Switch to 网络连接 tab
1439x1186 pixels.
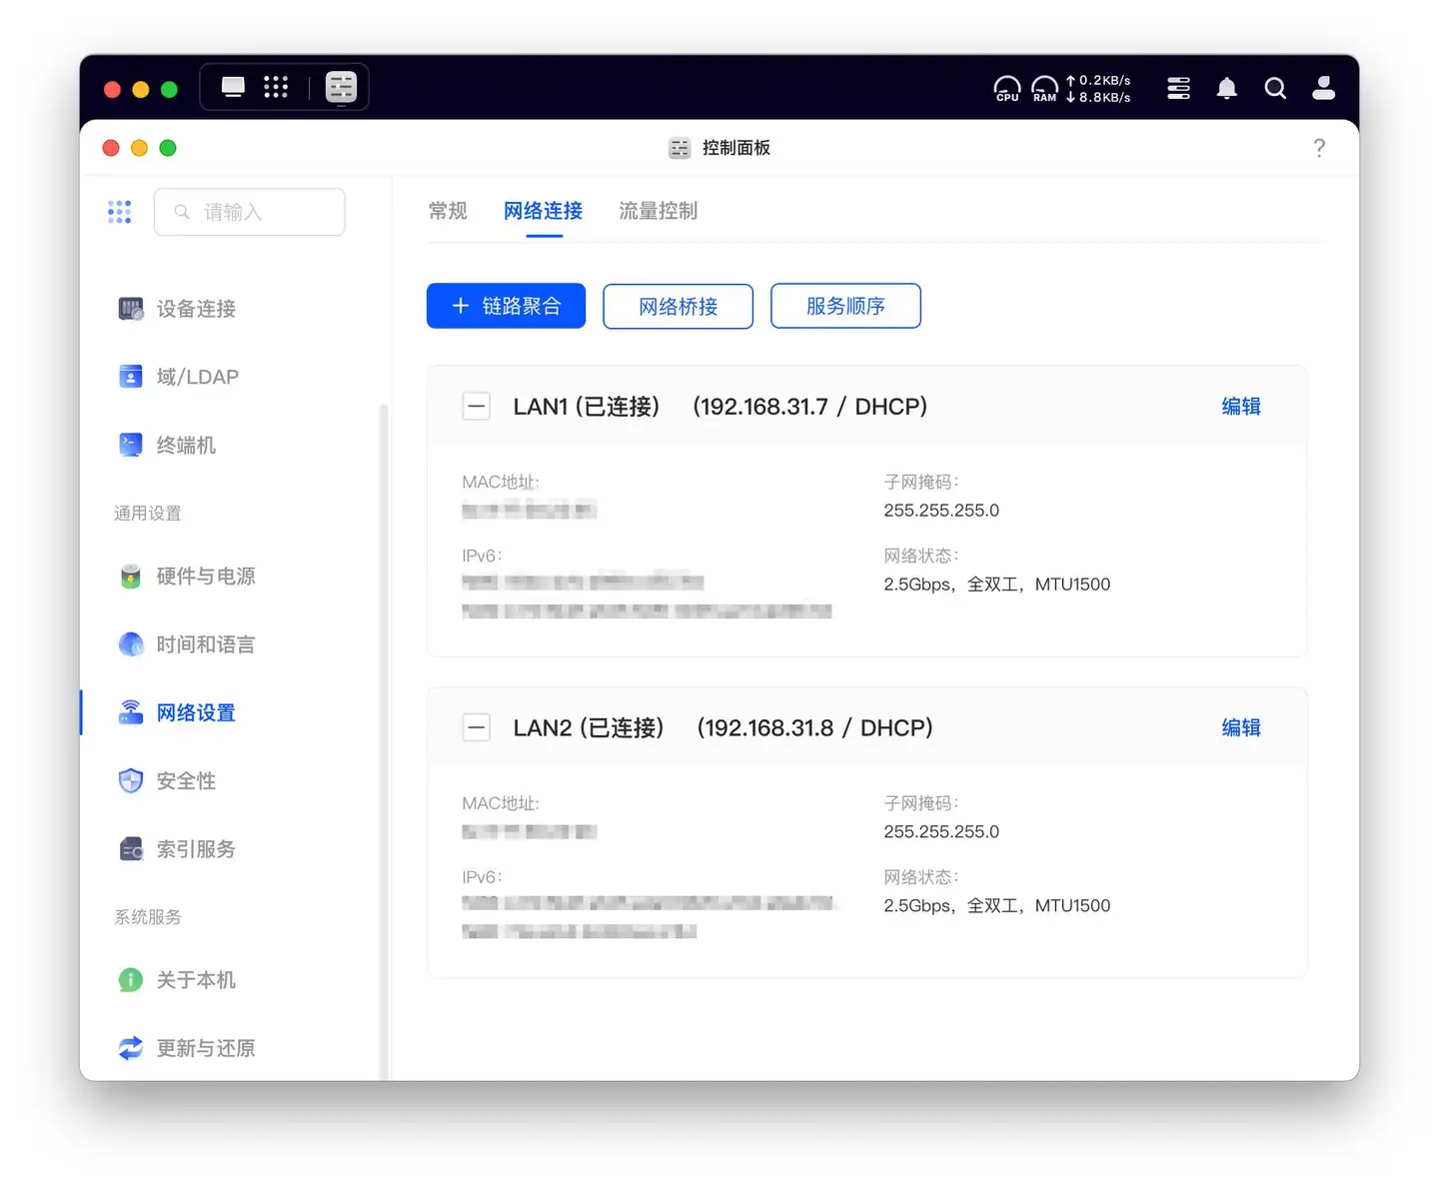coord(544,211)
